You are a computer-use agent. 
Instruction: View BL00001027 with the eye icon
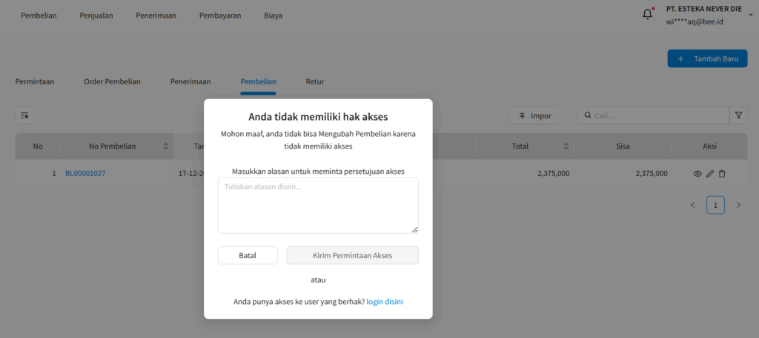click(x=697, y=174)
